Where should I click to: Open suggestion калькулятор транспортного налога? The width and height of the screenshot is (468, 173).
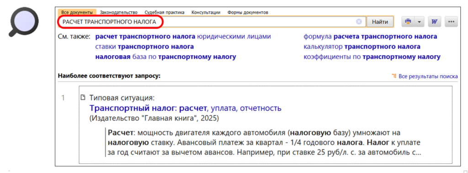coord(362,47)
